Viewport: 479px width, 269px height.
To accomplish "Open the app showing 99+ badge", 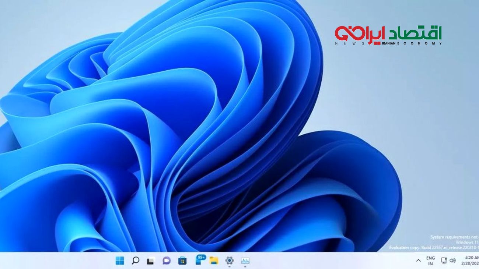I will [x=199, y=260].
